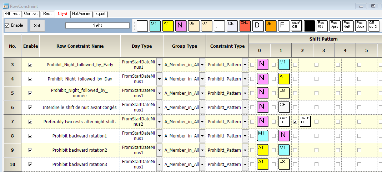Choose the J8 shift tile in toolbar
Image resolution: width=382 pixels, height=172 pixels.
tap(194, 26)
